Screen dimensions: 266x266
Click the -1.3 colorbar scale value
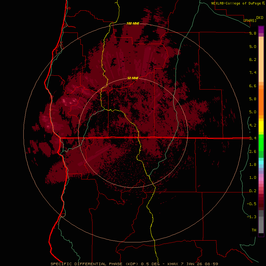[x=252, y=217]
